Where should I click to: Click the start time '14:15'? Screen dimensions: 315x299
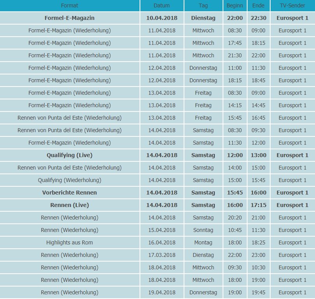(x=235, y=105)
